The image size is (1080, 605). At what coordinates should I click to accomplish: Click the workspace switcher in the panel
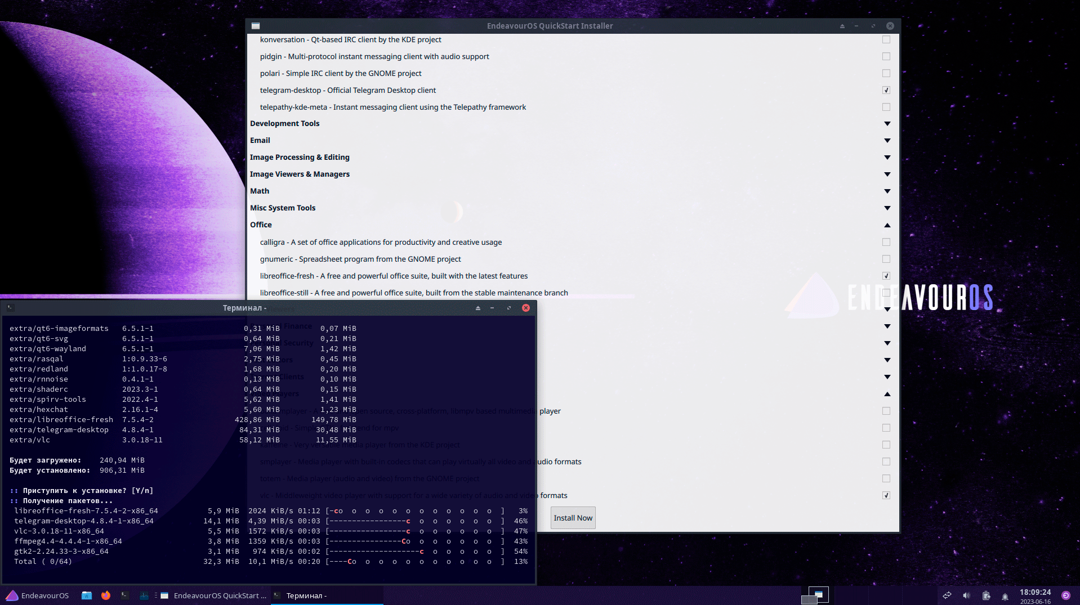click(815, 595)
